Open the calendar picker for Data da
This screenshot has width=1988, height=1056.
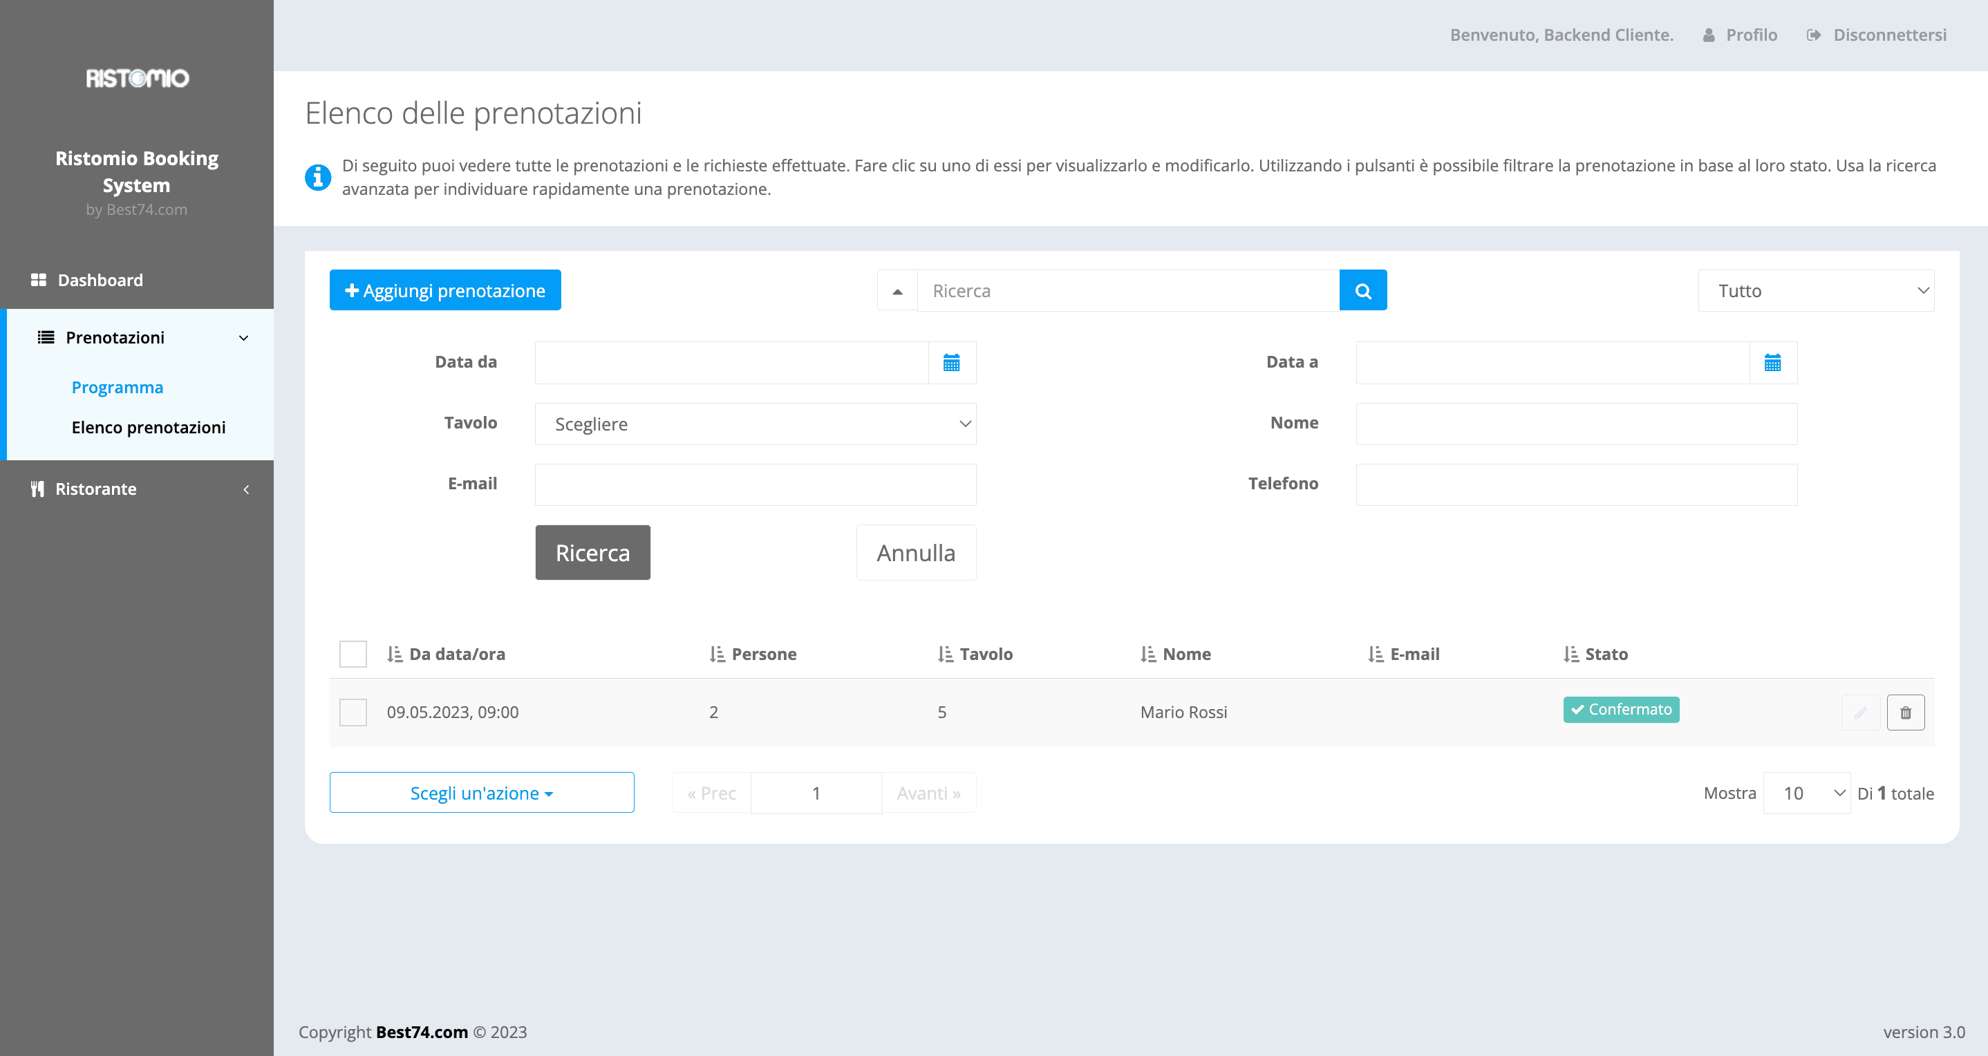[x=952, y=361]
